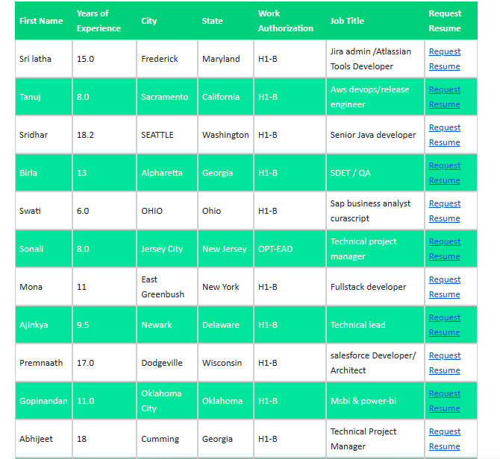This screenshot has height=459, width=500.
Task: Click the Newark city cell
Action: point(167,325)
